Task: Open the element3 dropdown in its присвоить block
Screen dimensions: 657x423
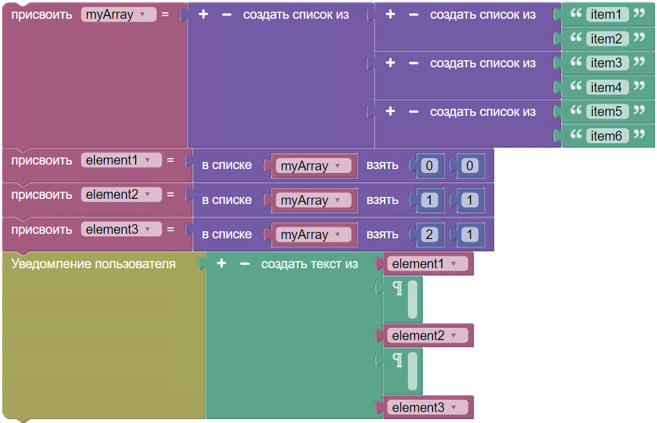Action: pyautogui.click(x=121, y=229)
